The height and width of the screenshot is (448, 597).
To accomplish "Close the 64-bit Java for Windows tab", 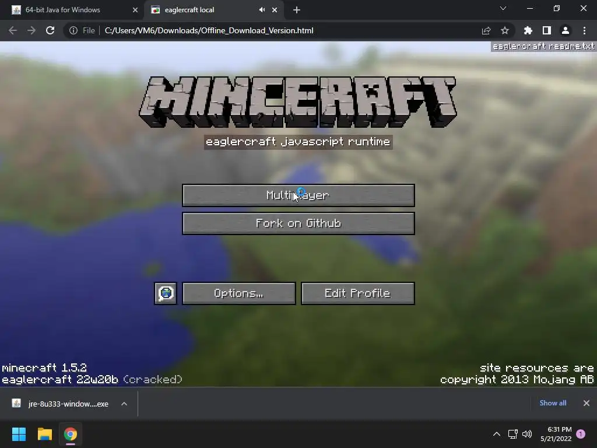I will (135, 10).
